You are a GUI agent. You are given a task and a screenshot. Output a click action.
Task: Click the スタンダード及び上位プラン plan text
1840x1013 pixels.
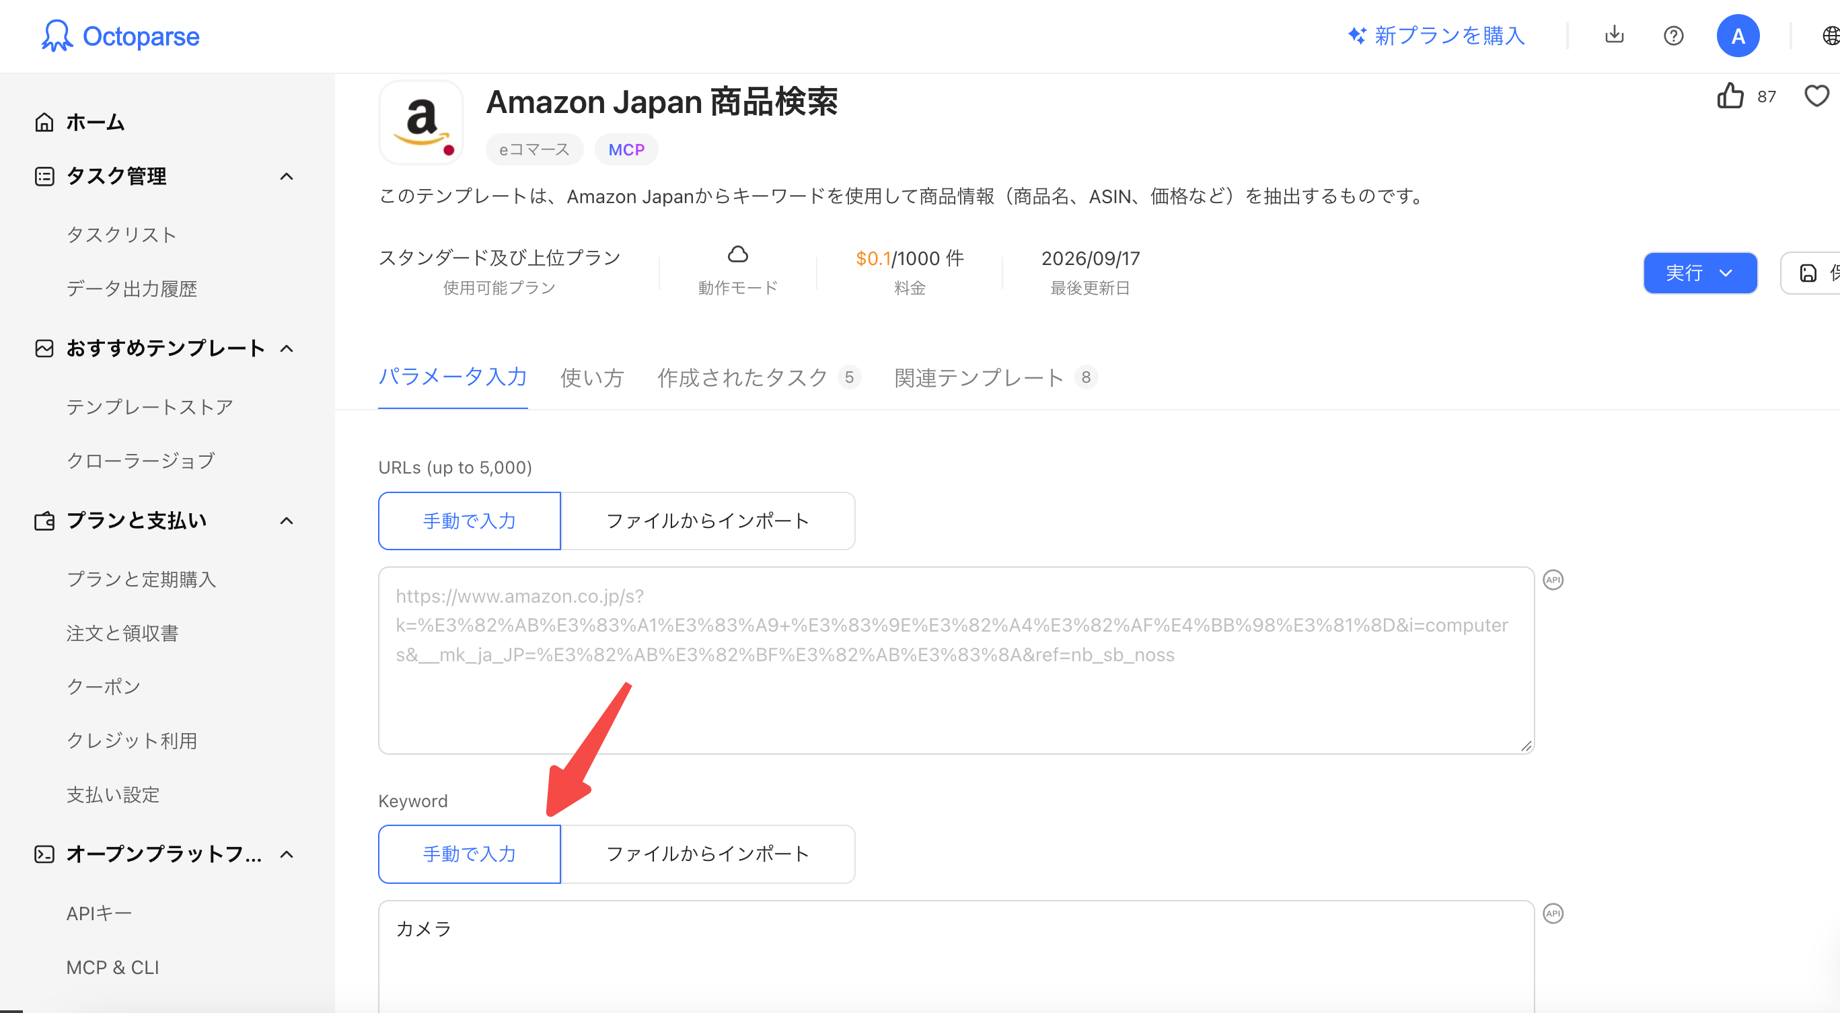499,258
